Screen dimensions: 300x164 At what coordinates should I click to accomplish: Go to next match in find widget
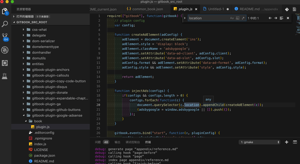pyautogui.click(x=276, y=18)
